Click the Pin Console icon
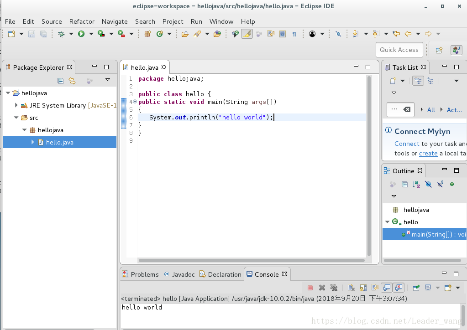467x330 pixels. point(416,288)
